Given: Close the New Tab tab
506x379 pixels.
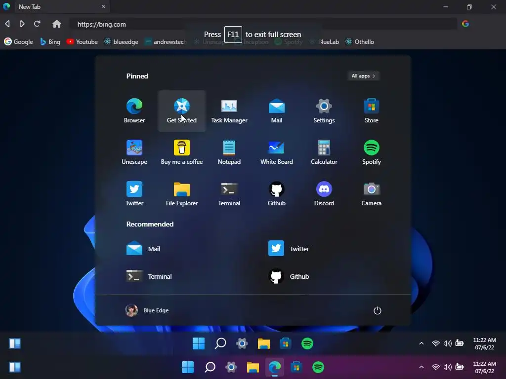Looking at the screenshot, I should [x=103, y=6].
